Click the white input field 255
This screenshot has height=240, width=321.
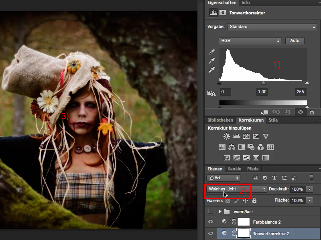pos(301,92)
